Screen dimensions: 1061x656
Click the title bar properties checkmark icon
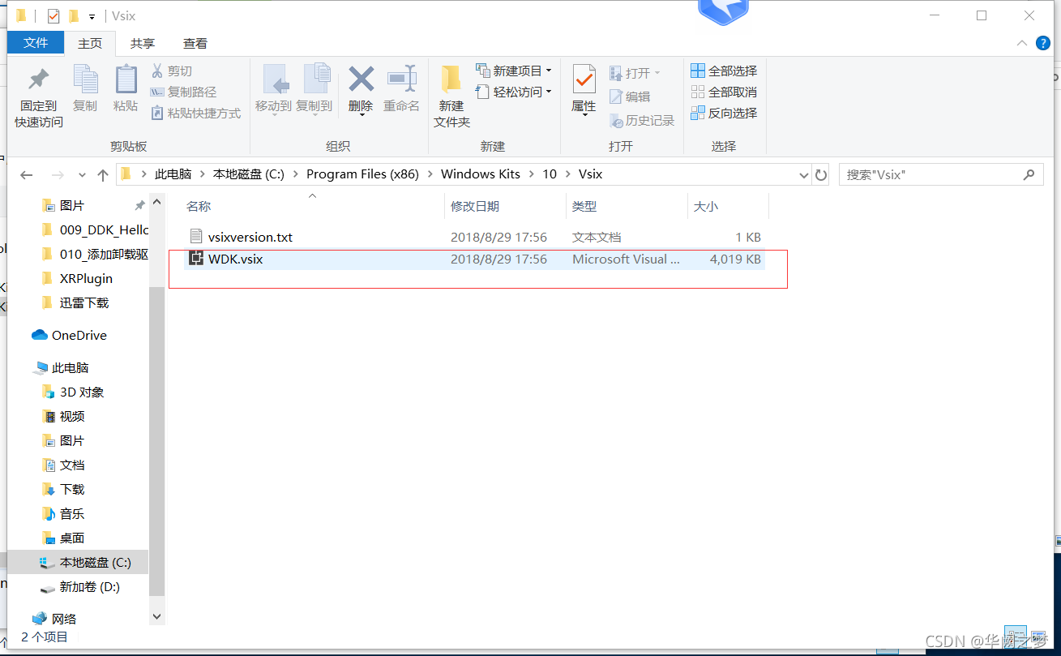[x=53, y=15]
